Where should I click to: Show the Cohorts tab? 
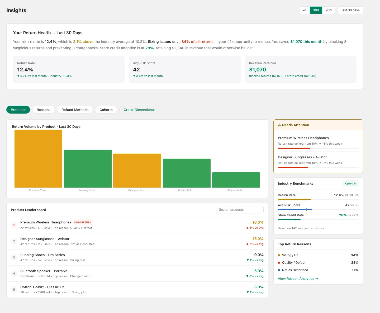coord(106,110)
